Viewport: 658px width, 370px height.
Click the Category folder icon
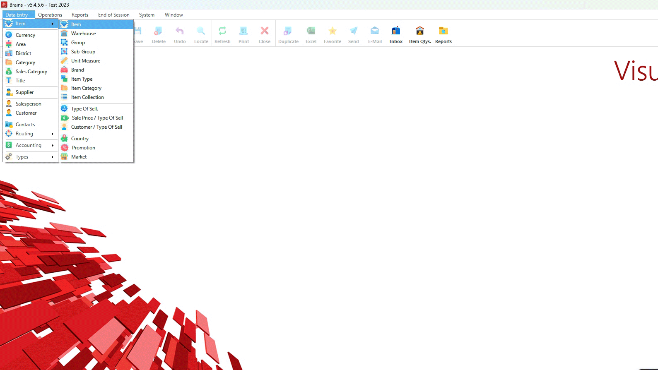(9, 62)
